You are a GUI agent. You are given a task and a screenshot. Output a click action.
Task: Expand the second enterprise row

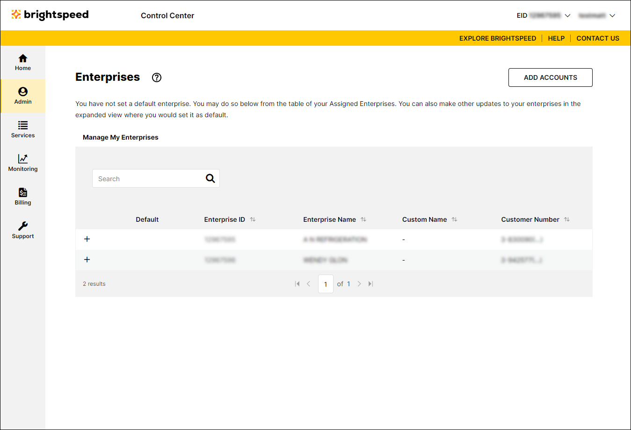pyautogui.click(x=87, y=260)
